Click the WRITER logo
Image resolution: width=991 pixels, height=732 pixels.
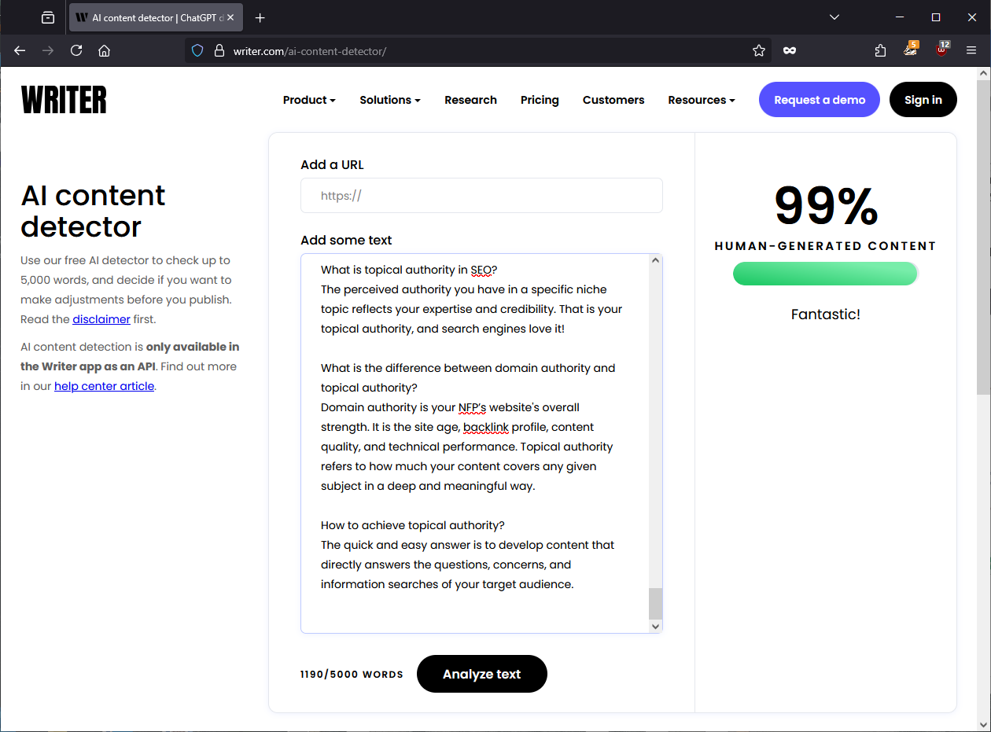pyautogui.click(x=64, y=100)
